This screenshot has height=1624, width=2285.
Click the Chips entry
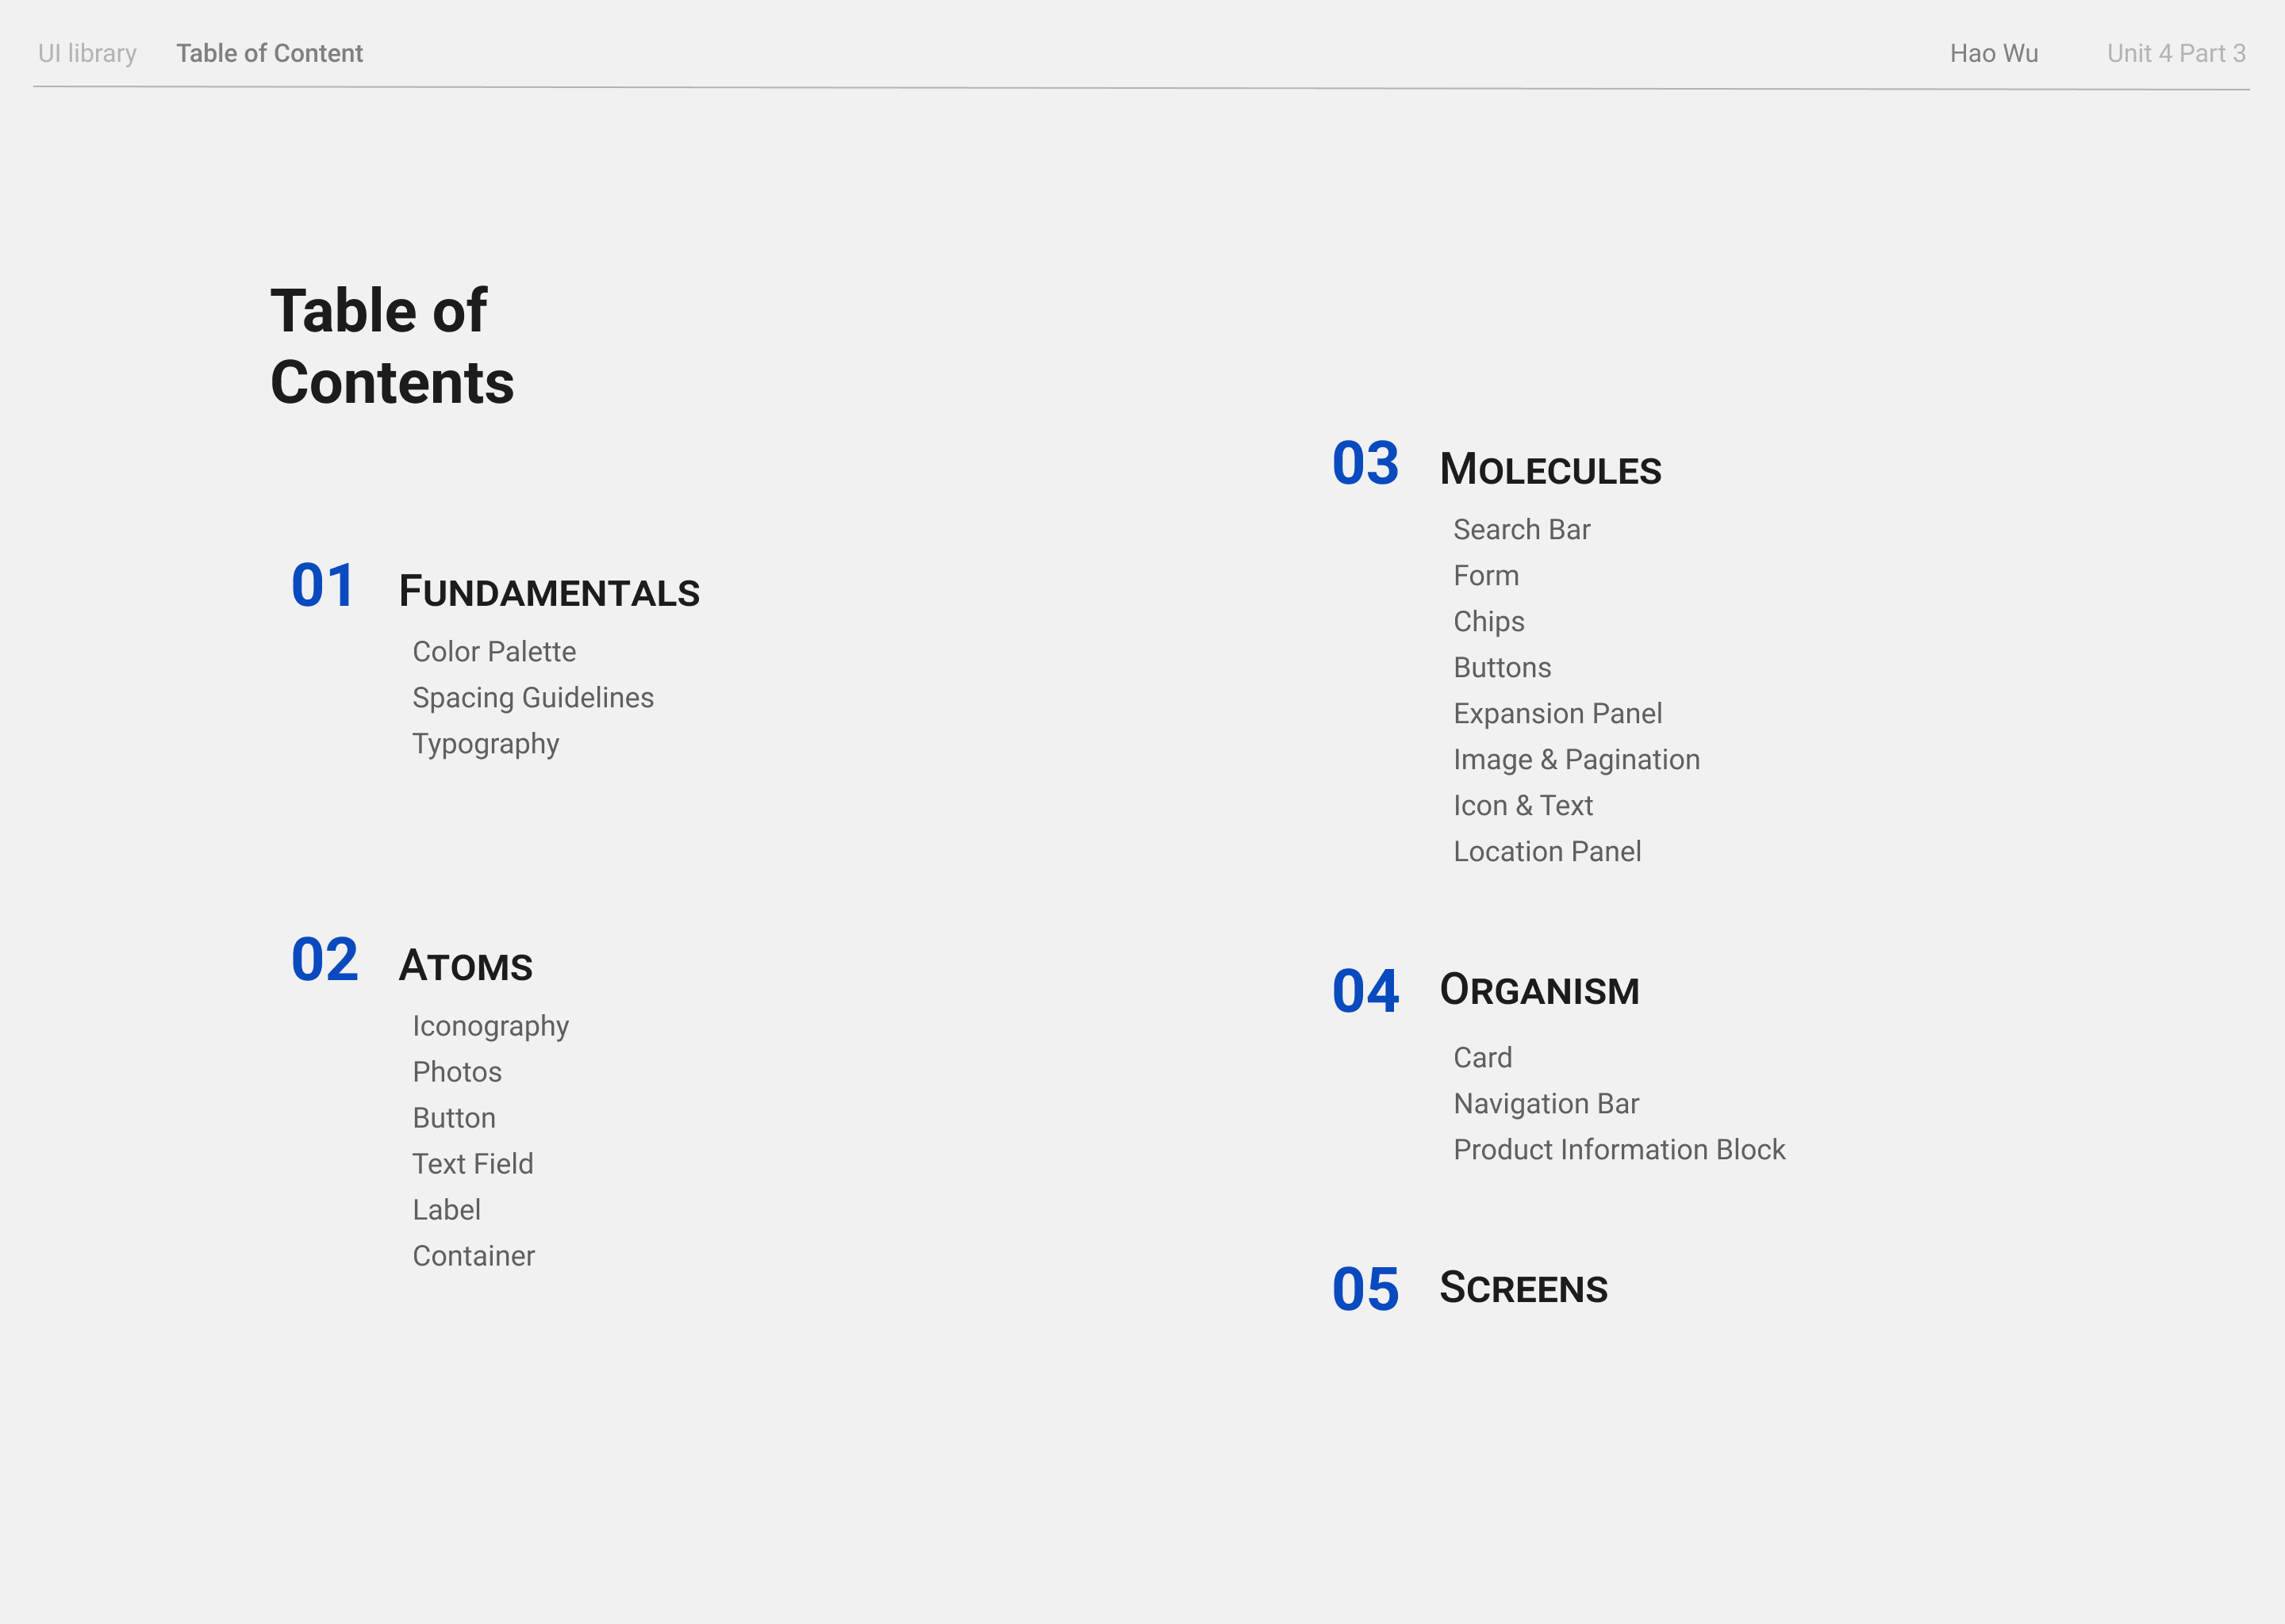coord(1488,622)
